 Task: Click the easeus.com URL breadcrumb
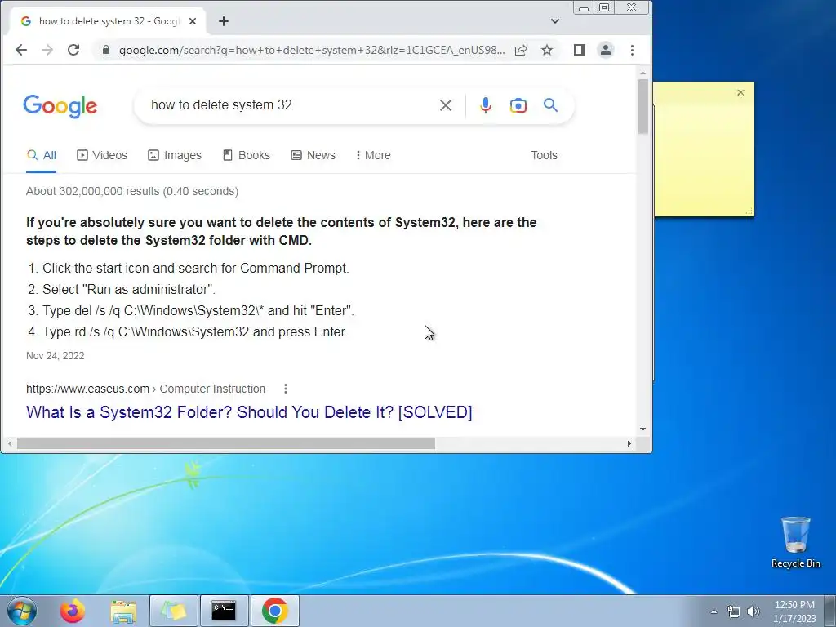coord(145,389)
